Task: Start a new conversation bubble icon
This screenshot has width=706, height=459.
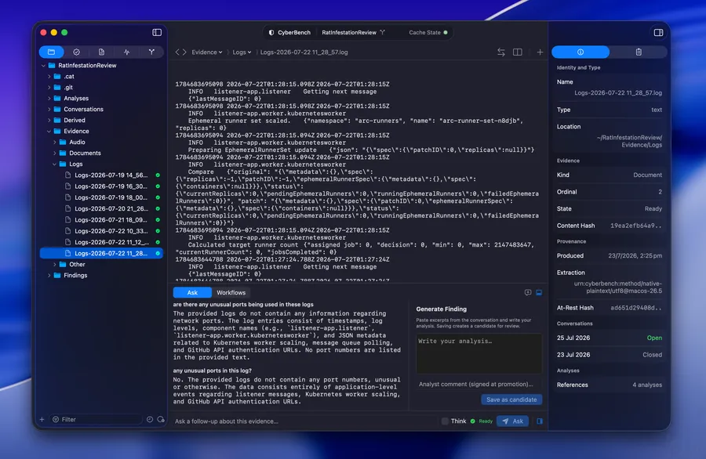Action: 528,293
